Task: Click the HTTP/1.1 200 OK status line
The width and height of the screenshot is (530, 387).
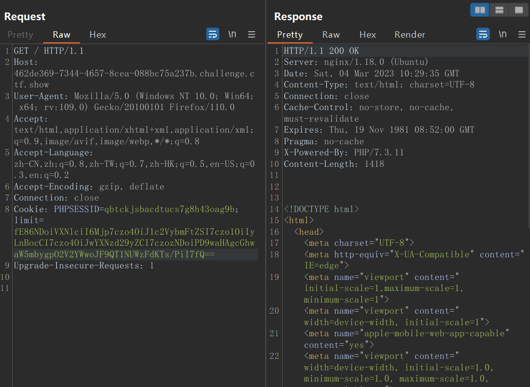Action: point(321,51)
